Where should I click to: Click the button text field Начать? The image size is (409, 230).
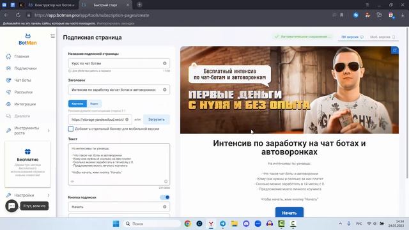119,207
